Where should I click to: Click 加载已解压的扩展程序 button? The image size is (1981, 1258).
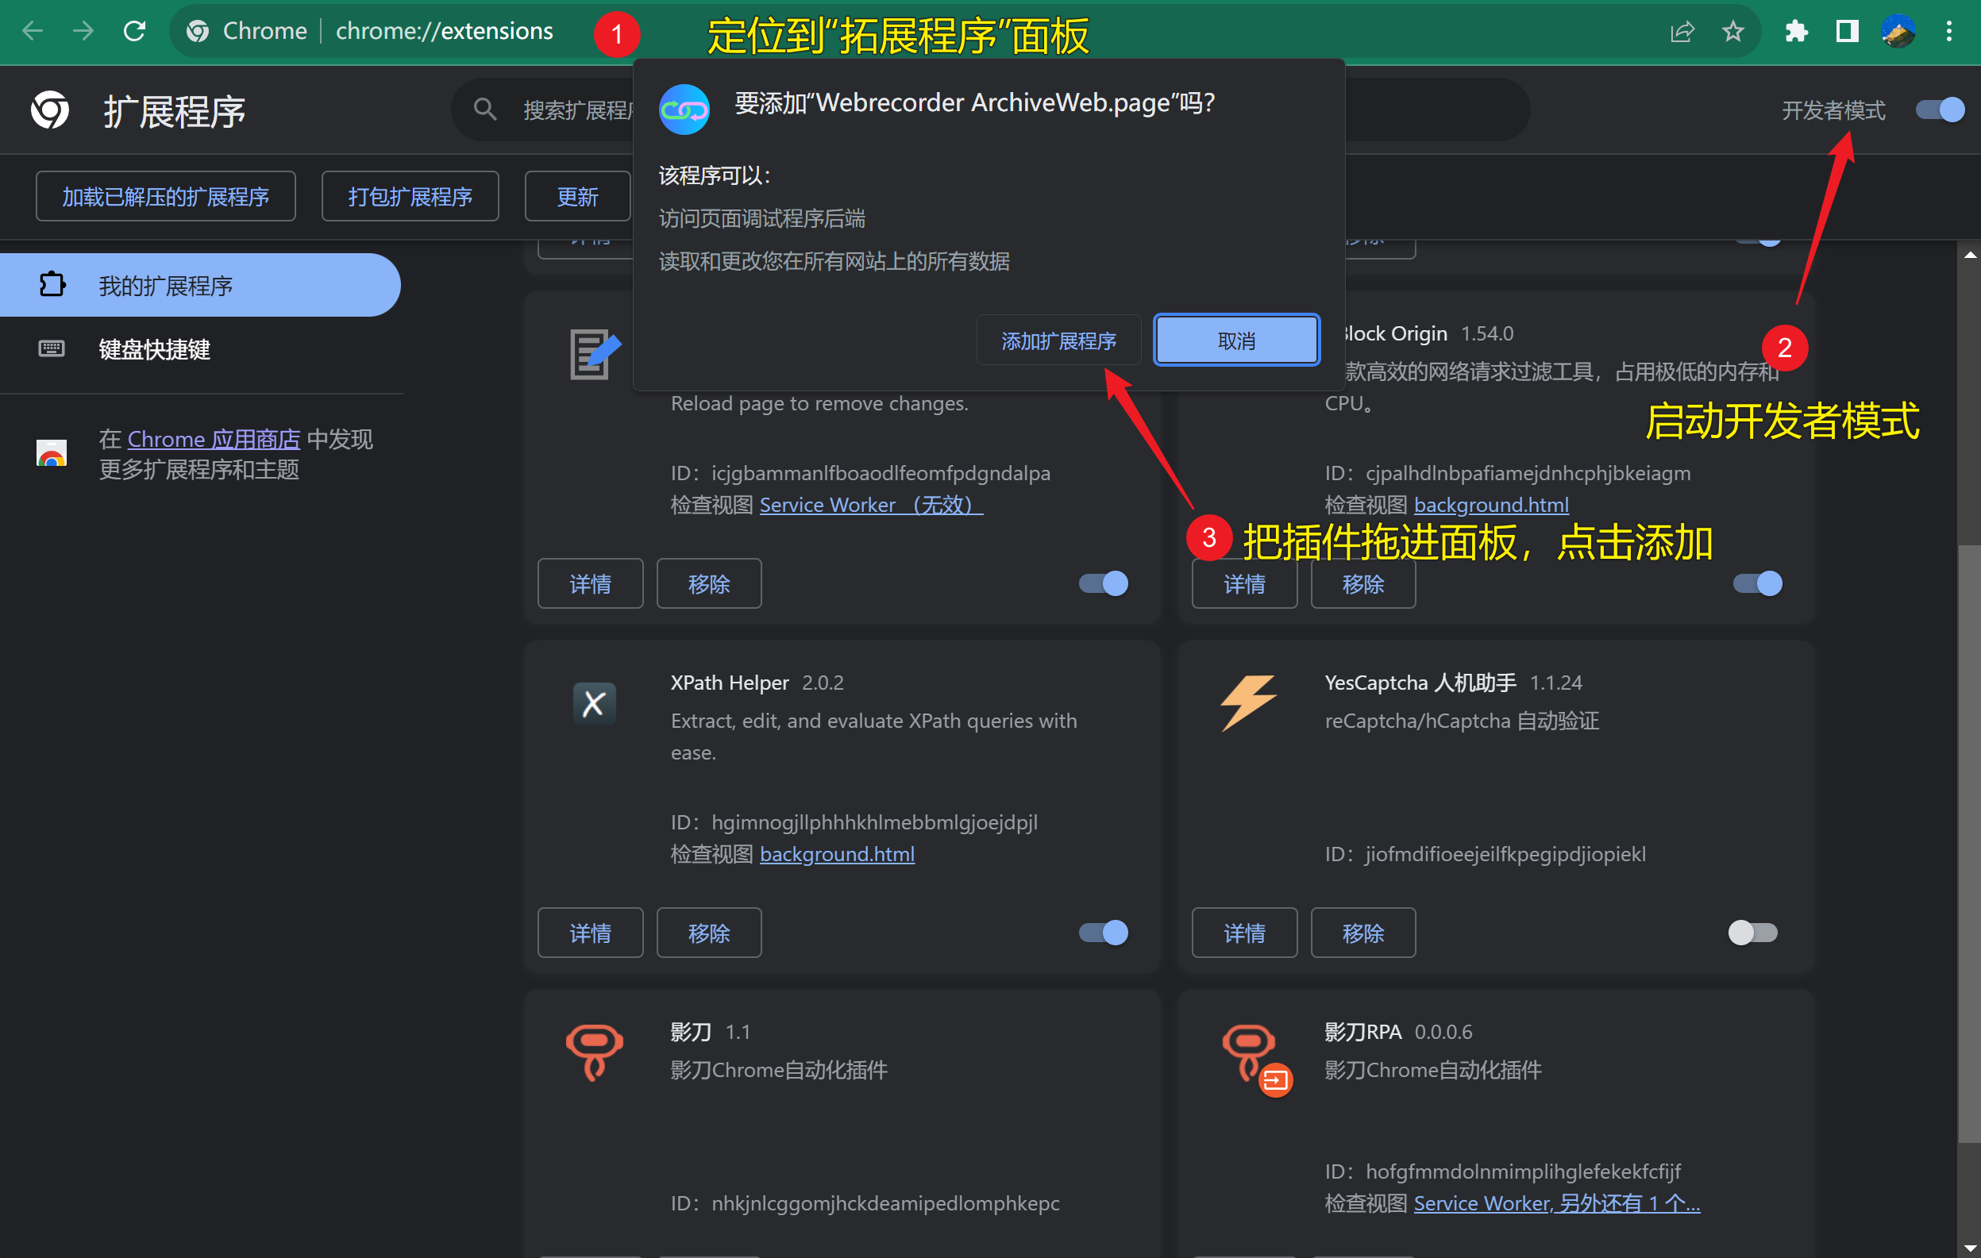coord(165,197)
